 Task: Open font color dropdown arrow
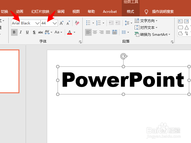tap(74, 32)
